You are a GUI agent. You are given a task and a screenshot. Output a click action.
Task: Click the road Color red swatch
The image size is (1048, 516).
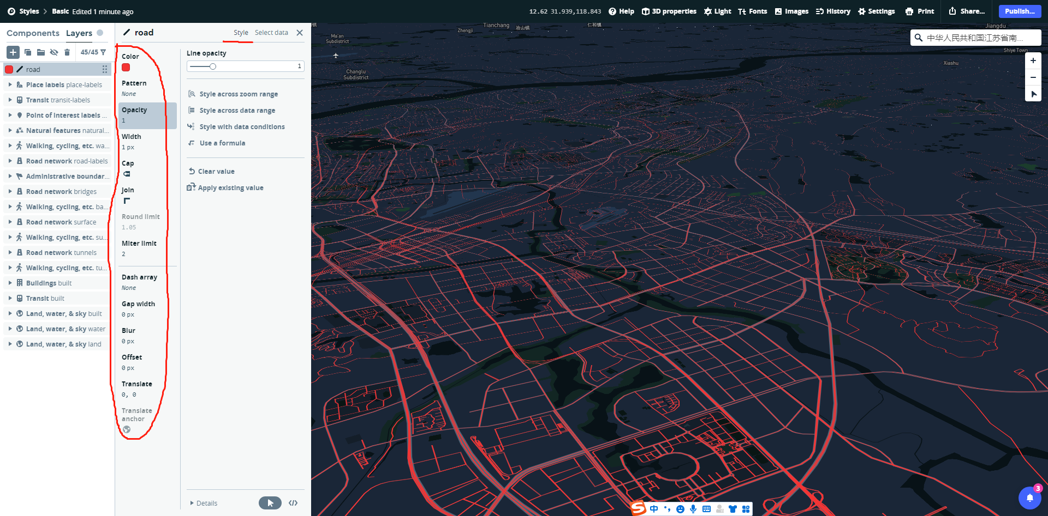126,68
